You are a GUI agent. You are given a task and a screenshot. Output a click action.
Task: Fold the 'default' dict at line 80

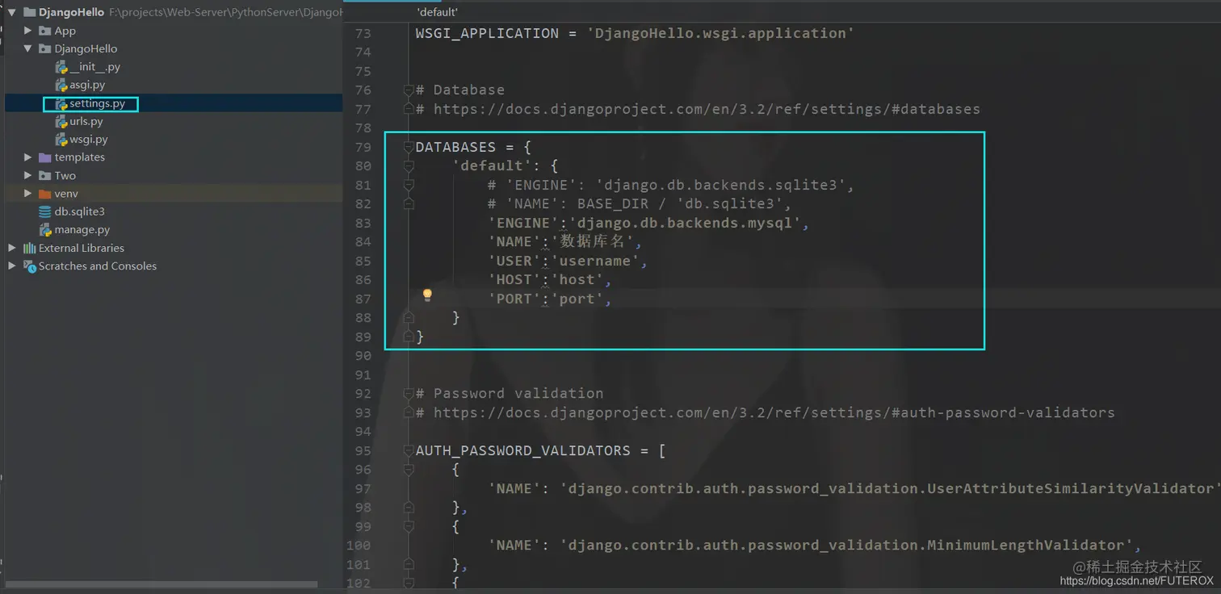pyautogui.click(x=409, y=166)
